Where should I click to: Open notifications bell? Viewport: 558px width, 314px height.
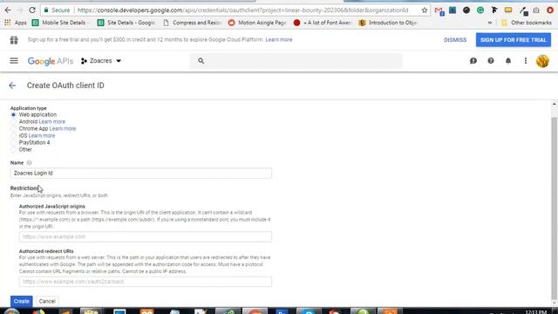pos(508,61)
